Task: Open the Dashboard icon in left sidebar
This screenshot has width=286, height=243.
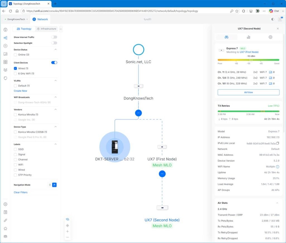Action: point(6,30)
